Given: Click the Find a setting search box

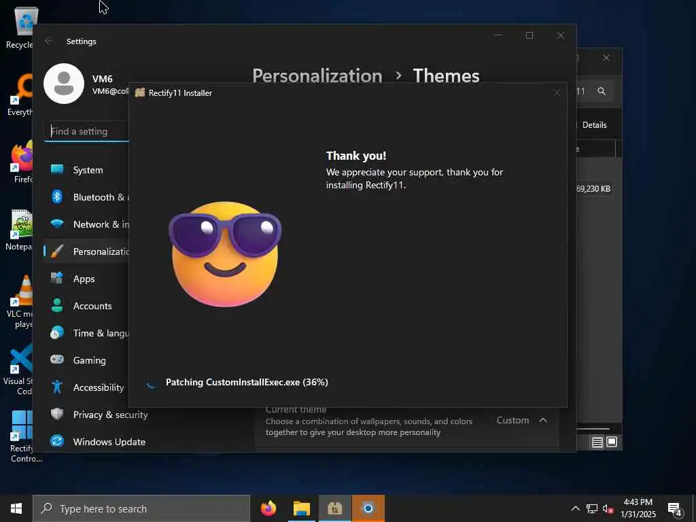Looking at the screenshot, I should [x=86, y=131].
